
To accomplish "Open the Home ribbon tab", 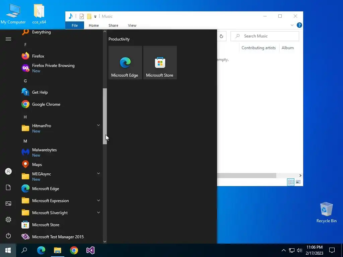I will point(94,25).
